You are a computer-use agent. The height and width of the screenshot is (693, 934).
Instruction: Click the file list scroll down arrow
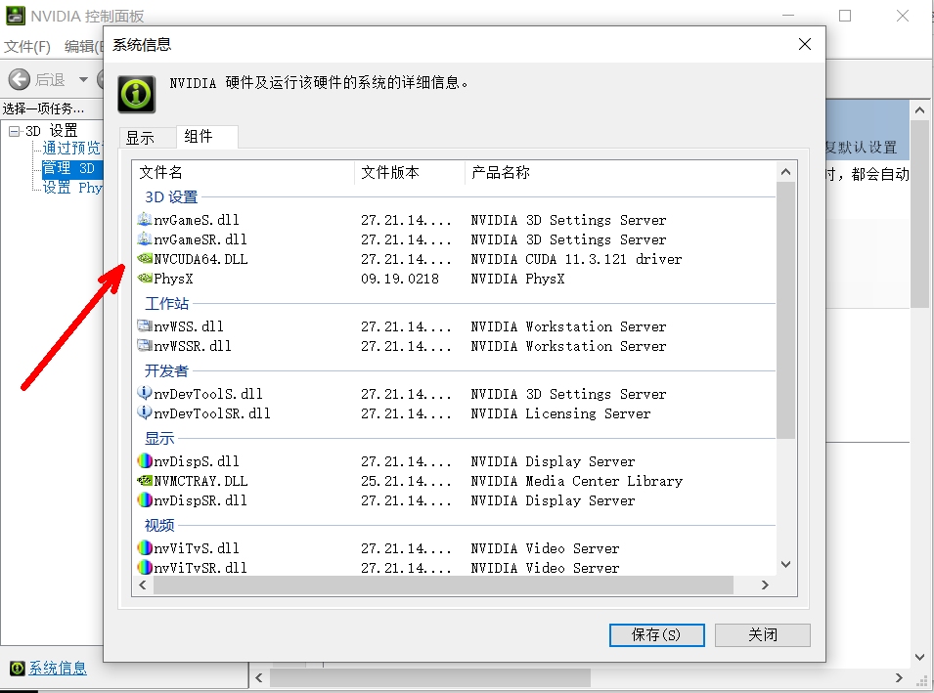[785, 564]
